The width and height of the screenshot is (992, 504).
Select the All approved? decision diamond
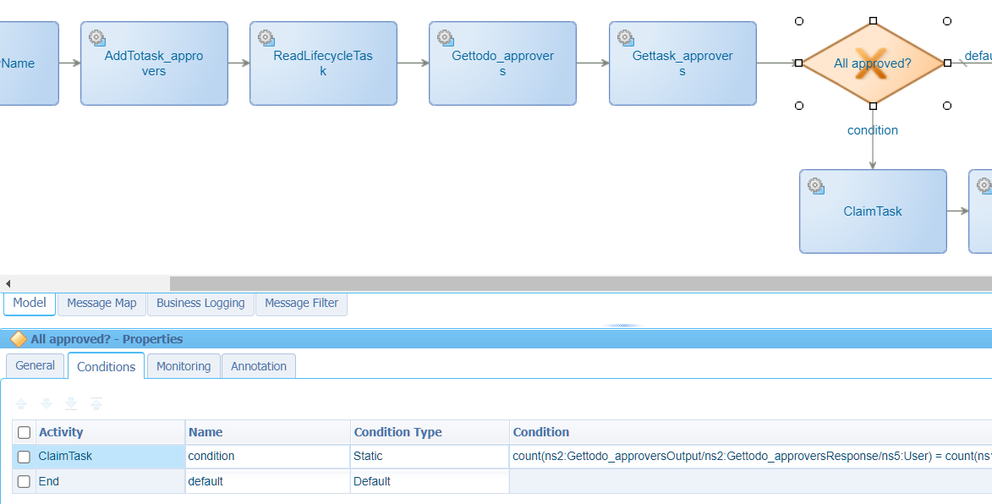(x=872, y=63)
